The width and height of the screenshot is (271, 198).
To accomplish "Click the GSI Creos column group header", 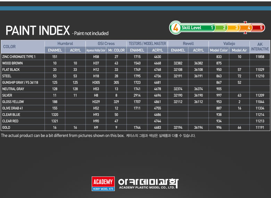I will click(x=106, y=43).
